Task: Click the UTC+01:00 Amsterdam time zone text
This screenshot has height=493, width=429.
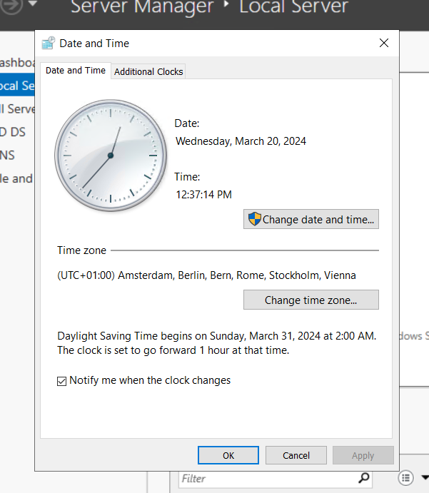Action: [206, 275]
